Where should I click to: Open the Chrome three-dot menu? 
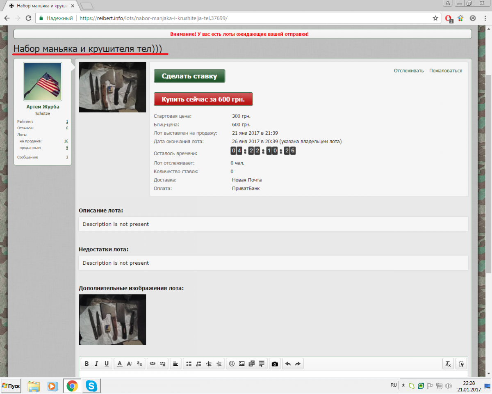coord(484,18)
